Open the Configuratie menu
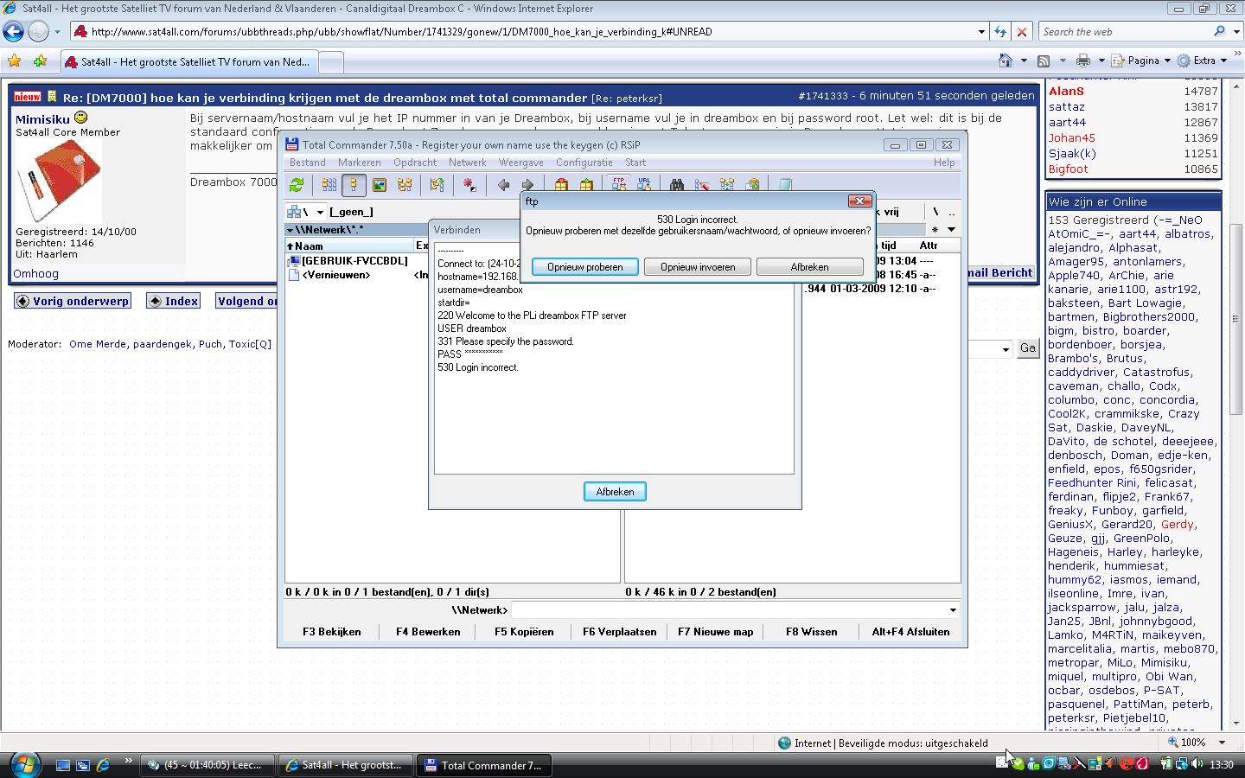The image size is (1245, 778). tap(584, 163)
